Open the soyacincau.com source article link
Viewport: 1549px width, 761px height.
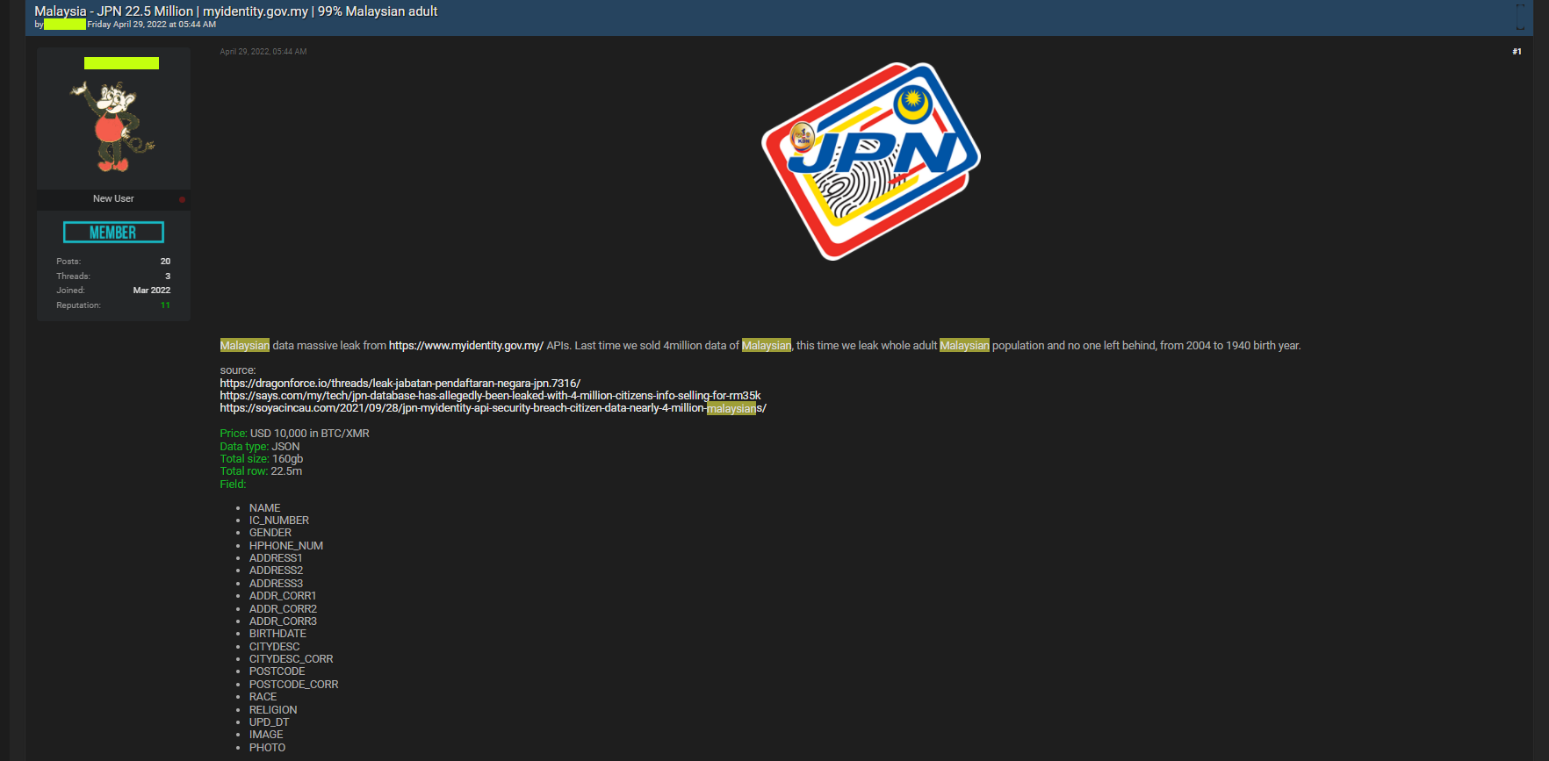click(x=493, y=408)
